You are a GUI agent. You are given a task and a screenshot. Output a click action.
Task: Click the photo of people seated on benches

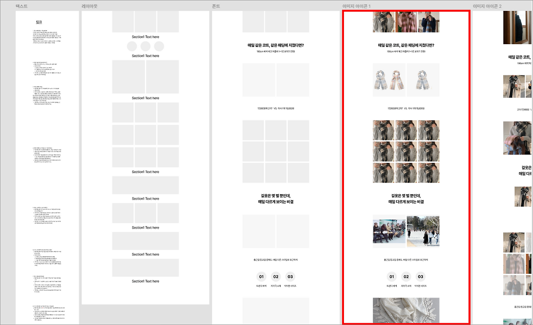point(389,231)
